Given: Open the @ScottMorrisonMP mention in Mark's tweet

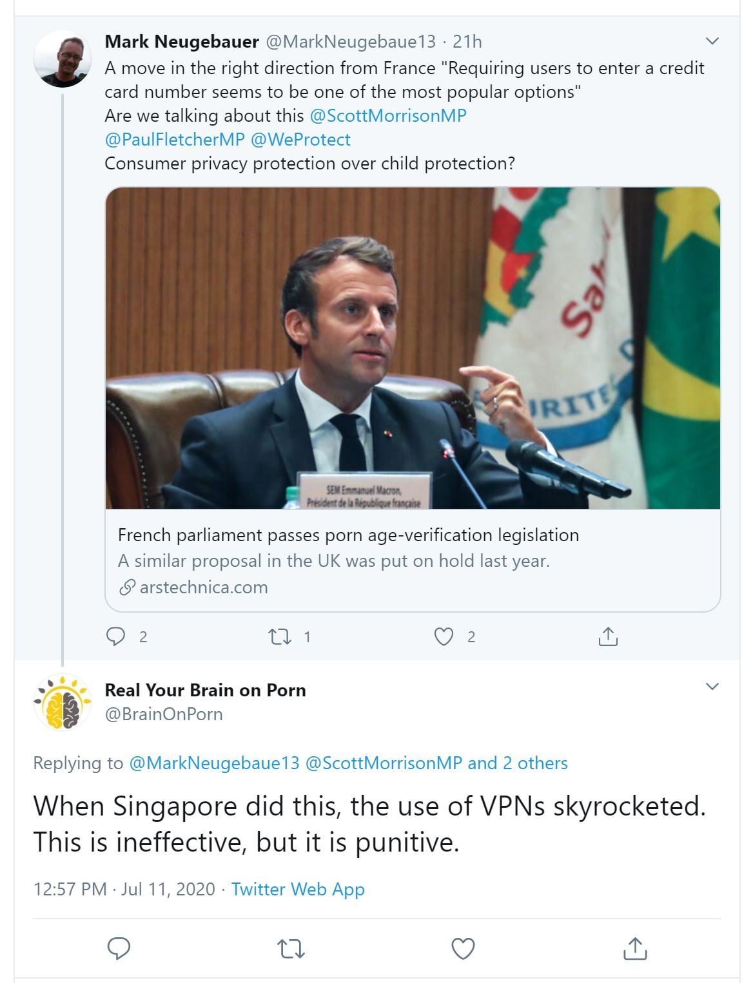Looking at the screenshot, I should pyautogui.click(x=388, y=116).
